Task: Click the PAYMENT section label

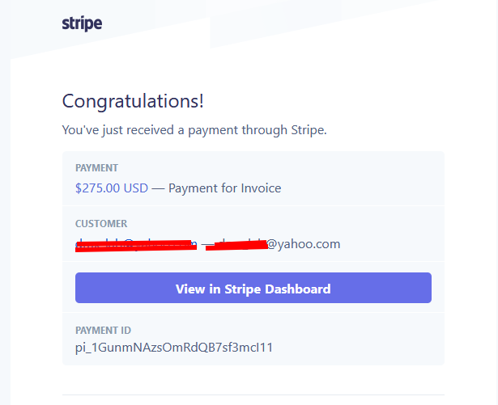Action: click(x=96, y=168)
